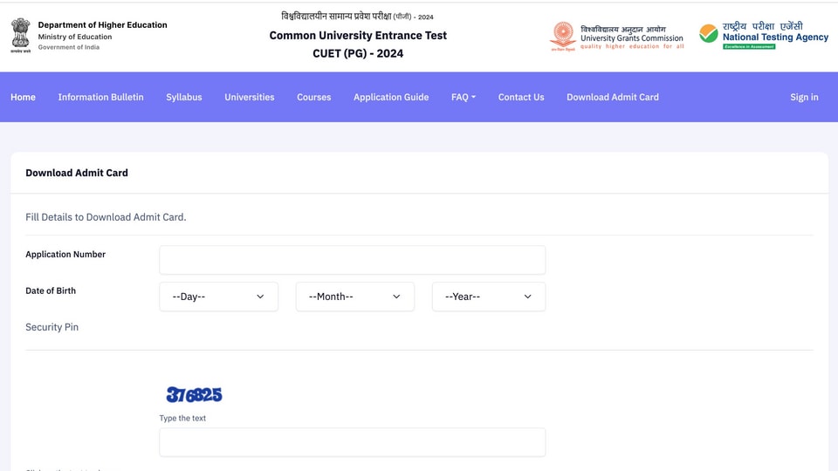Focus the Type the text captcha field
The image size is (838, 471).
tap(352, 442)
